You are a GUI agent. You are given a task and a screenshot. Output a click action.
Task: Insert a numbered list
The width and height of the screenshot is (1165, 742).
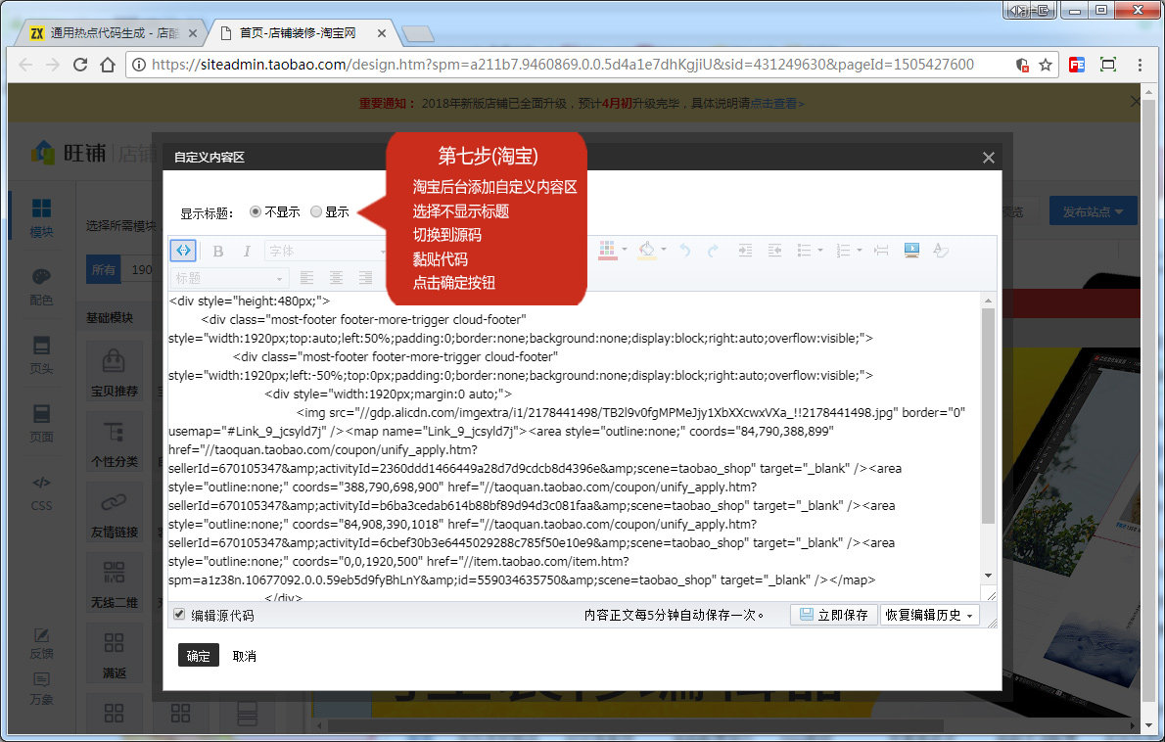(843, 251)
